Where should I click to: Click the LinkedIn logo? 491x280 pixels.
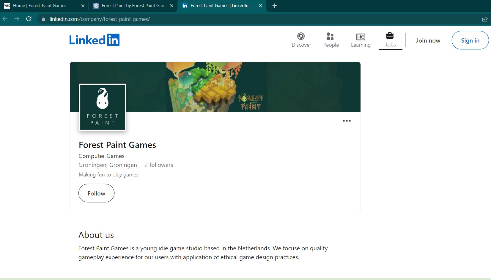pyautogui.click(x=94, y=40)
